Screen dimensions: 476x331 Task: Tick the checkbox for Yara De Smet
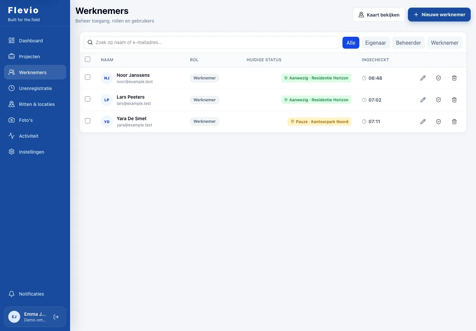click(88, 121)
